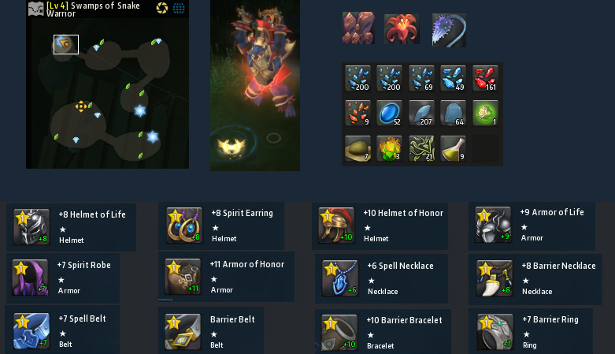This screenshot has width=615, height=354.
Task: Toggle the globe icon on map header
Action: pos(179,8)
